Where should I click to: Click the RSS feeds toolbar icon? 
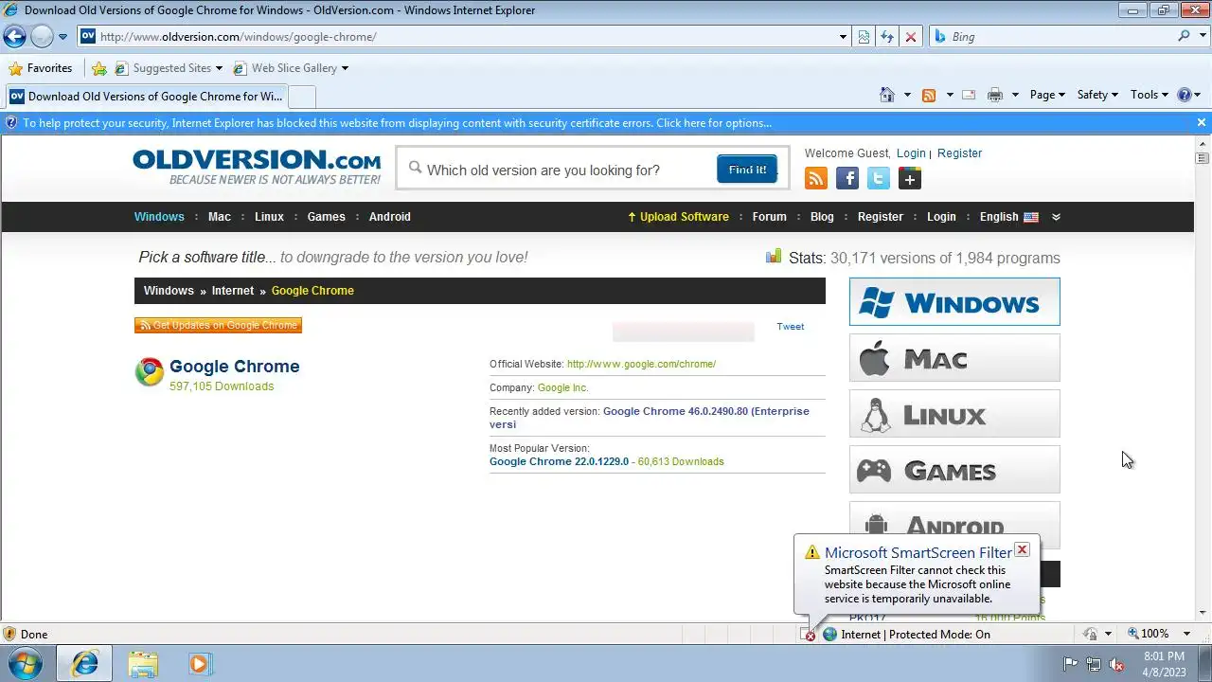point(929,95)
